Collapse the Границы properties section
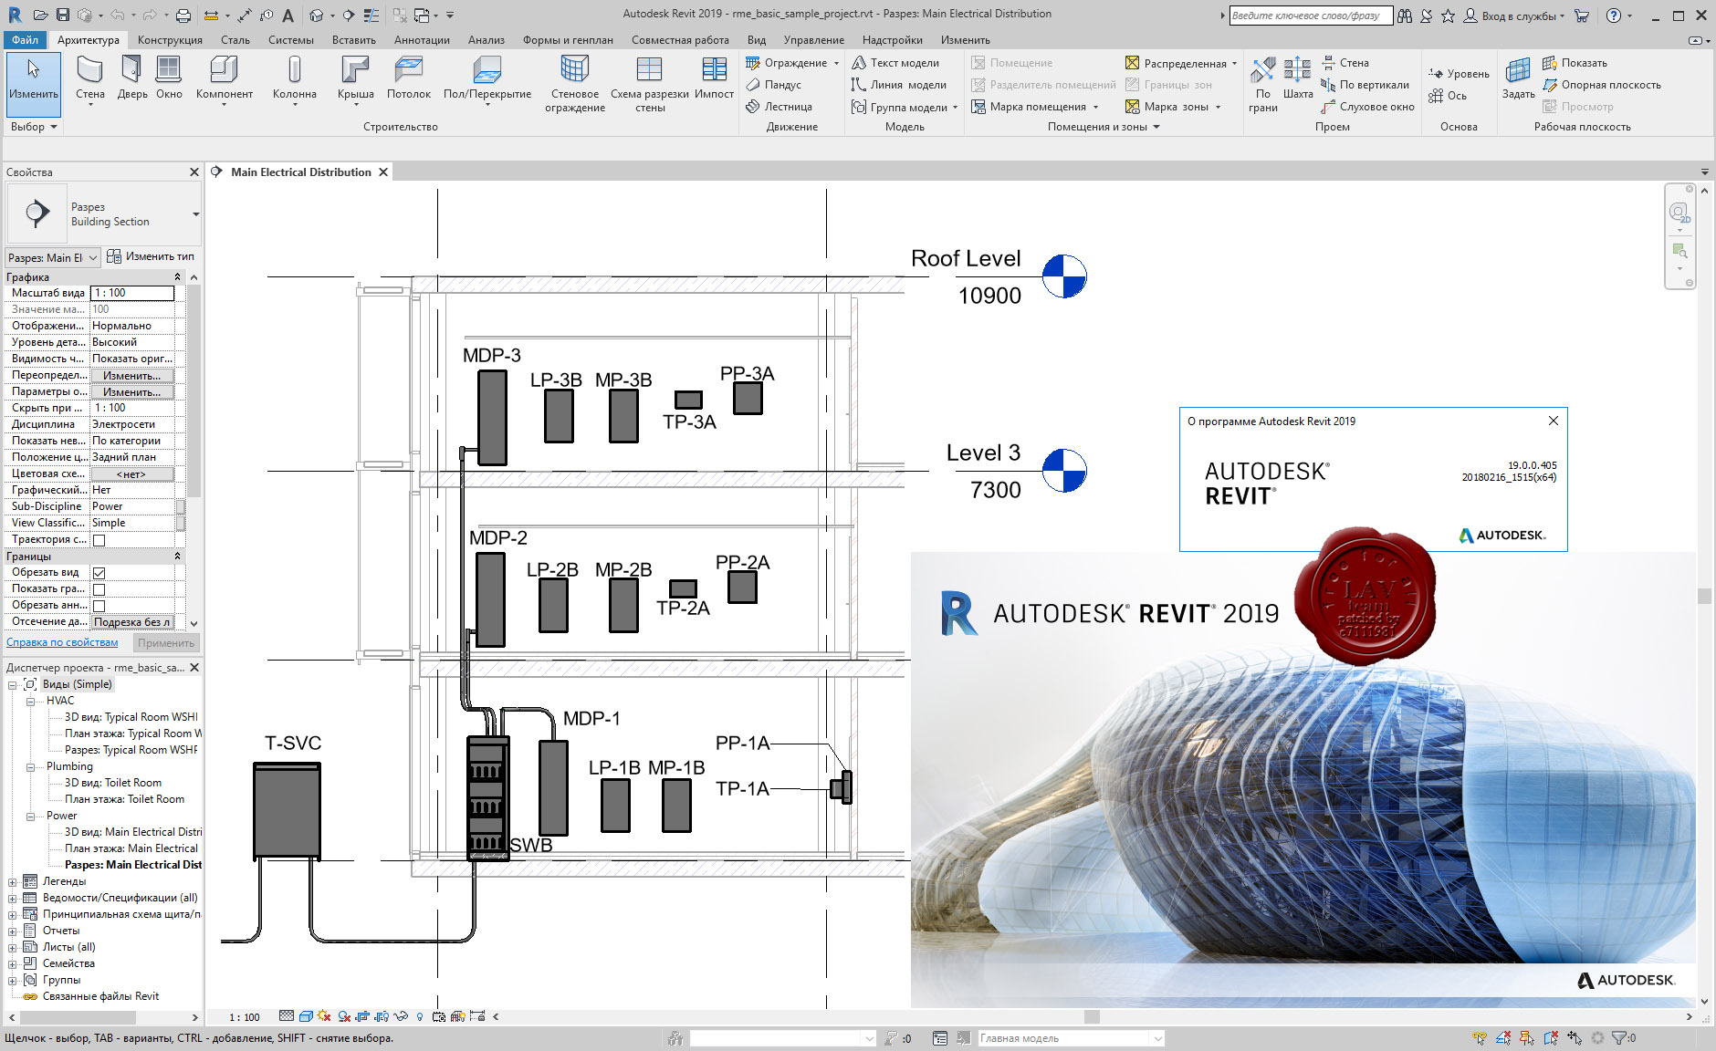This screenshot has width=1716, height=1051. click(177, 556)
